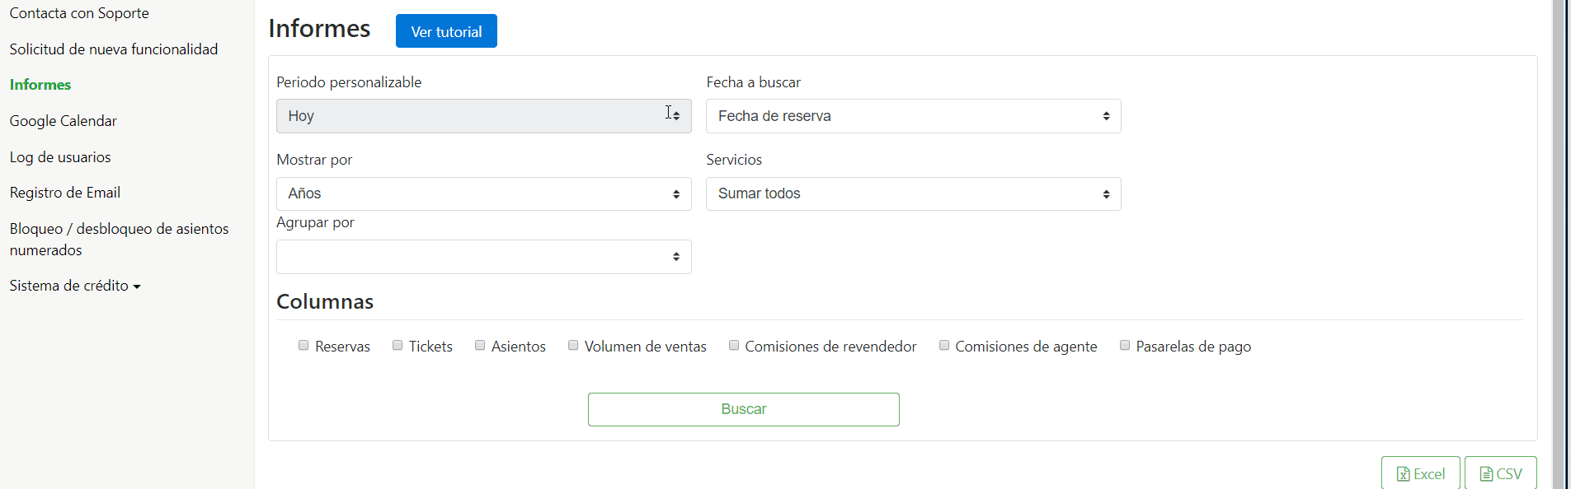
Task: Open the Periodo personalizable dropdown
Action: (484, 116)
